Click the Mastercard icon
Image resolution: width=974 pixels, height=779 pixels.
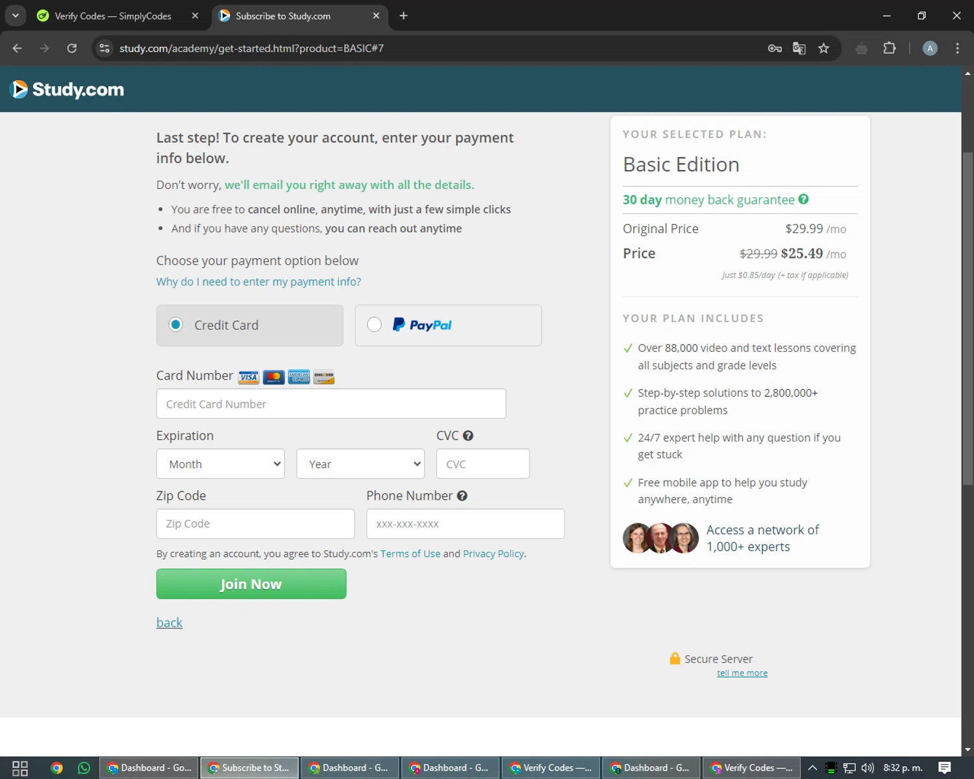(x=274, y=377)
